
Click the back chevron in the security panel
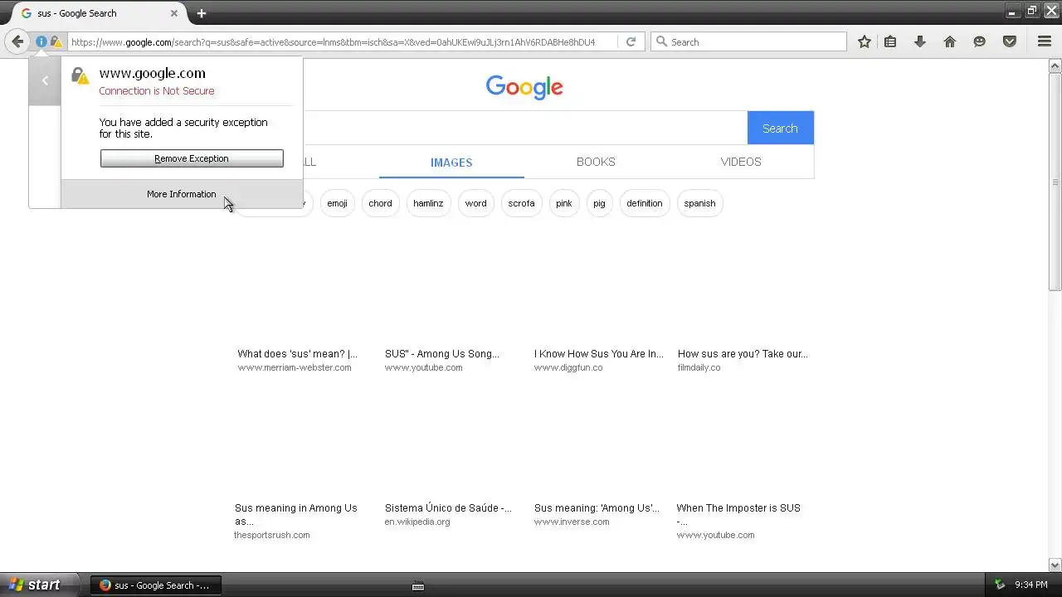pyautogui.click(x=45, y=80)
